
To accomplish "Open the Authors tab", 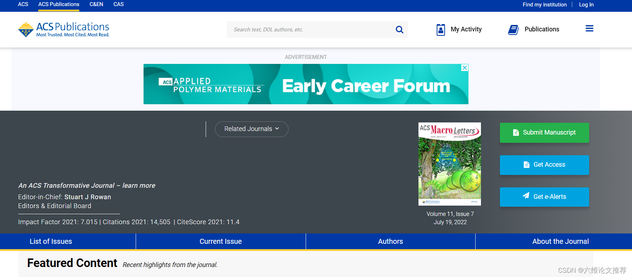I will click(391, 241).
